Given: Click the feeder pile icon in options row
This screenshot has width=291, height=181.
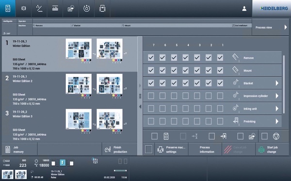Looking at the screenshot, I should pyautogui.click(x=224, y=136).
